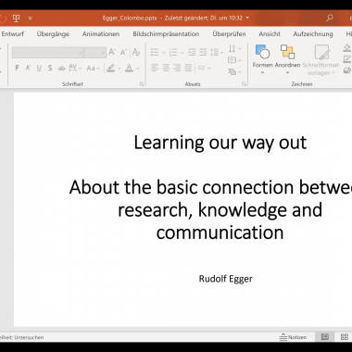Apply the text highlight color pen
Viewport: 352px width, 352px height.
pyautogui.click(x=110, y=68)
